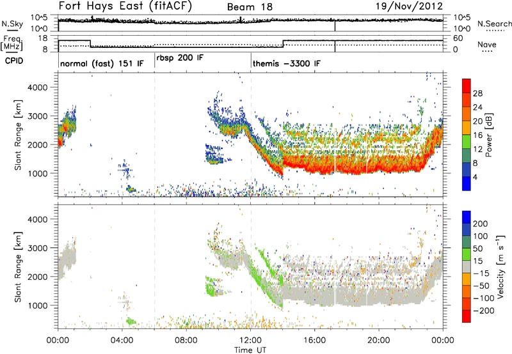This screenshot has height=354, width=512.
Task: Click the 'Fort Hays East (fitACF)' title
Action: click(x=125, y=6)
